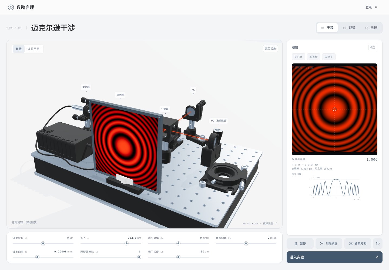This screenshot has height=270, width=389.
Task: Click the M₂ · 拖动微调 label
Action: pyautogui.click(x=219, y=121)
